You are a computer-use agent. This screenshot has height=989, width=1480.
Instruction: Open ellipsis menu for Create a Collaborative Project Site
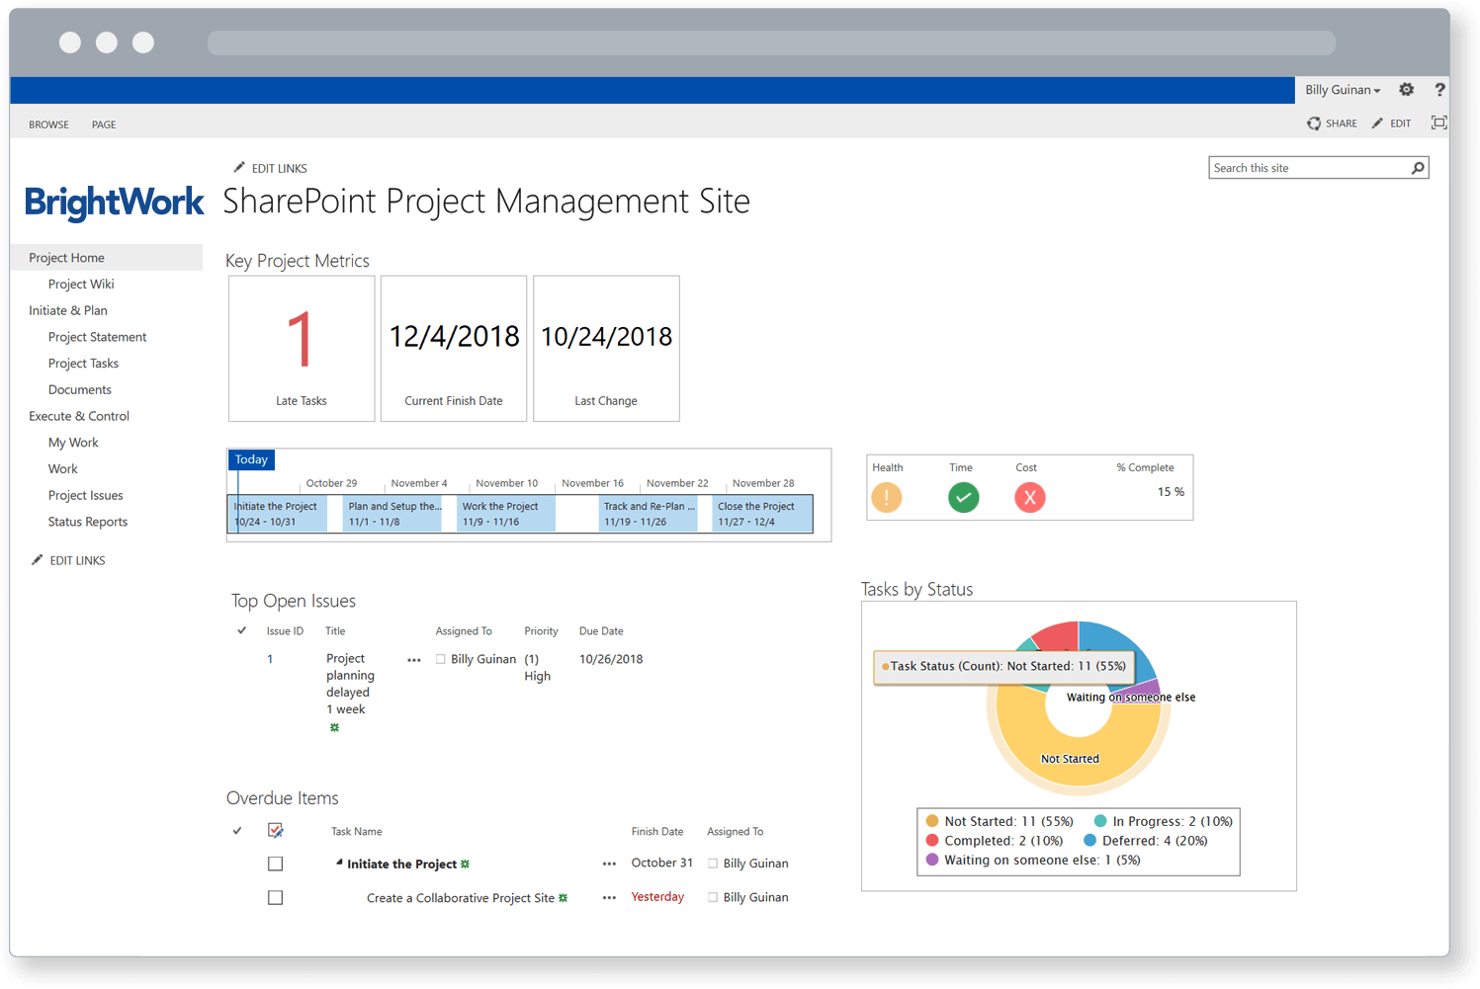(x=609, y=898)
